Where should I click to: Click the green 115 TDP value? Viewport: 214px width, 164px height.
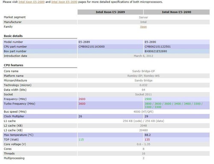81,140
